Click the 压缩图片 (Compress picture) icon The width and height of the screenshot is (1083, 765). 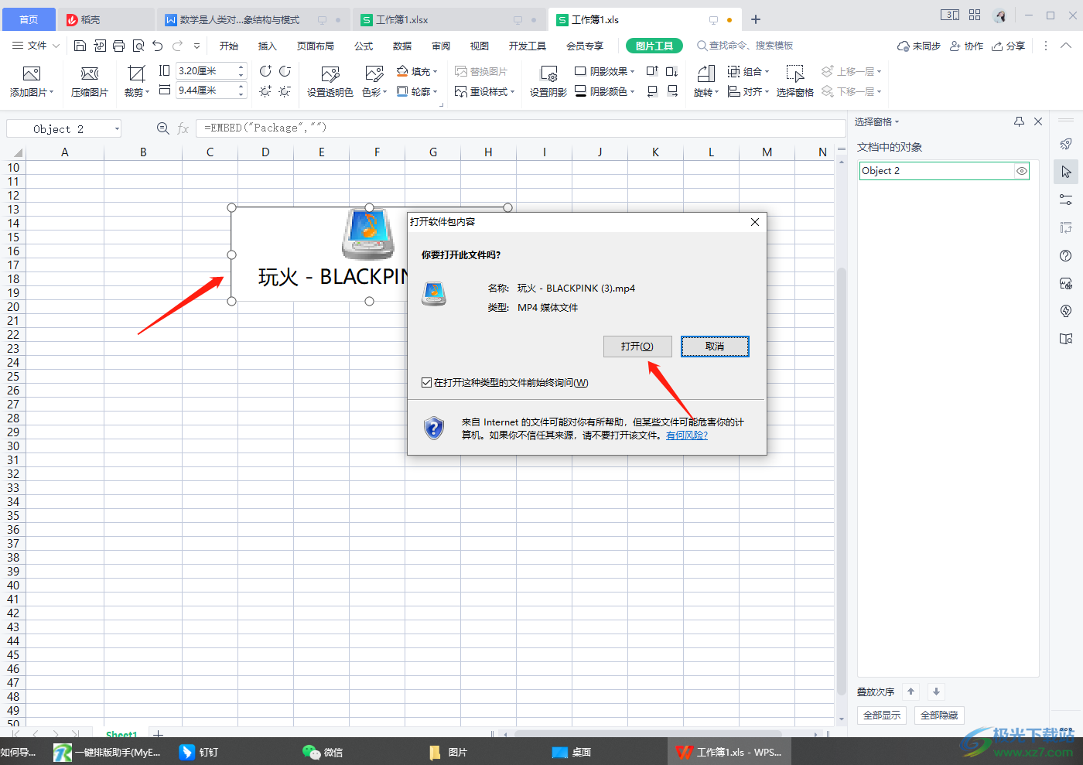tap(90, 73)
